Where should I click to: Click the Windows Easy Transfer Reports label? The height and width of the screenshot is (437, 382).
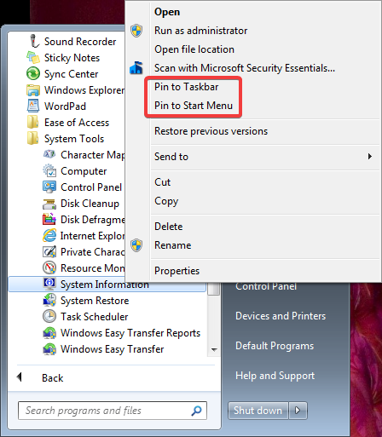coord(130,333)
